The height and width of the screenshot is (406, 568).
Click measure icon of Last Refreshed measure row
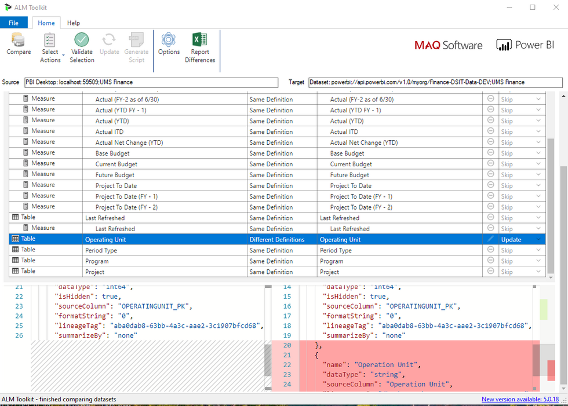pos(26,228)
